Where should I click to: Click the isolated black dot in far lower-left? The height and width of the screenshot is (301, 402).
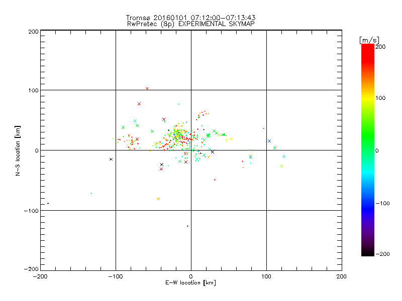coord(48,203)
